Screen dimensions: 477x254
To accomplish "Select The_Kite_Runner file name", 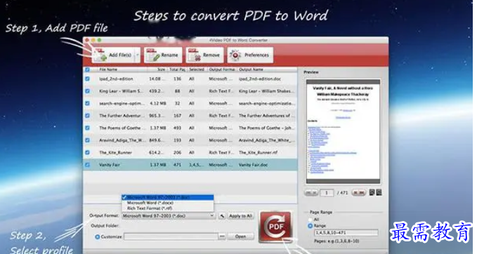I will click(x=115, y=152).
